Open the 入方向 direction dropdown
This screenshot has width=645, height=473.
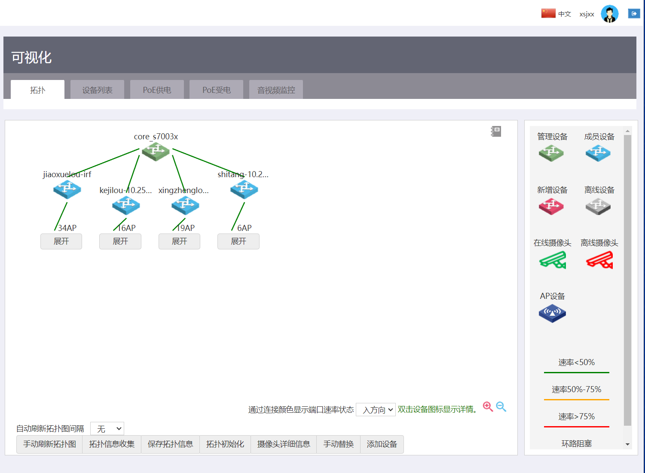pyautogui.click(x=376, y=410)
